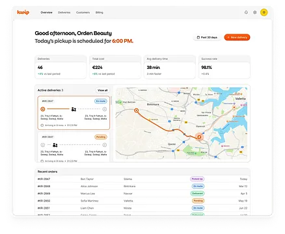Click the Apr 5 date cell
Viewport: 285px width, 234px height.
coord(244,194)
